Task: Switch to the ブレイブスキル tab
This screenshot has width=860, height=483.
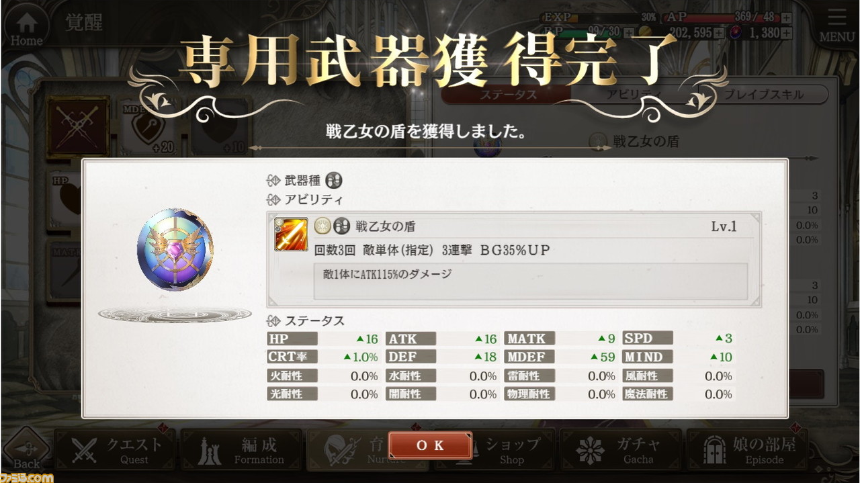Action: (763, 95)
